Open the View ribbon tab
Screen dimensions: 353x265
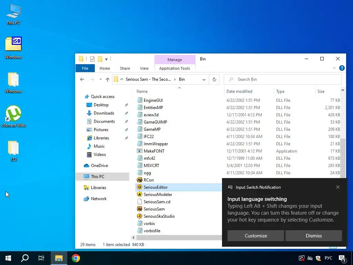[x=144, y=68]
